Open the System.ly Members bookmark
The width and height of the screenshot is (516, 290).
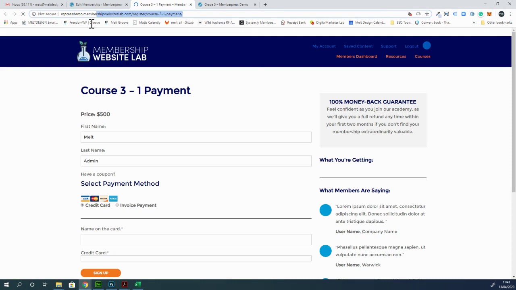[258, 23]
